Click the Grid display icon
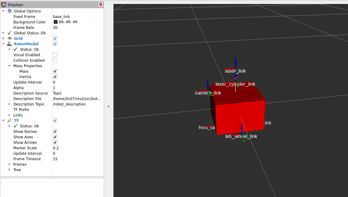Viewport: 348px width, 197px height. coord(9,38)
